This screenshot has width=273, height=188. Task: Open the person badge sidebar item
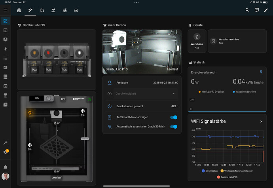tap(6, 40)
